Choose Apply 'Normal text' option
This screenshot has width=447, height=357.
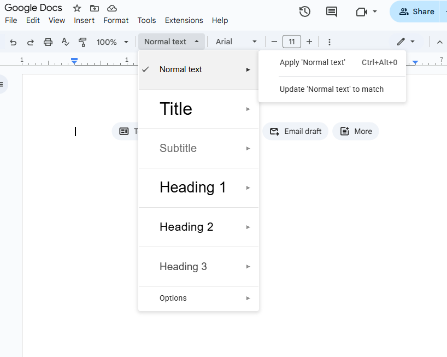point(312,62)
